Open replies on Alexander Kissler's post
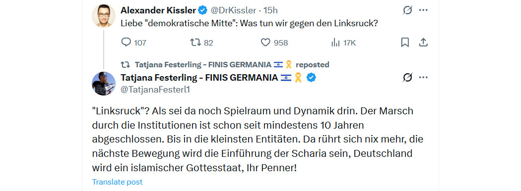521x191 pixels. 133,43
